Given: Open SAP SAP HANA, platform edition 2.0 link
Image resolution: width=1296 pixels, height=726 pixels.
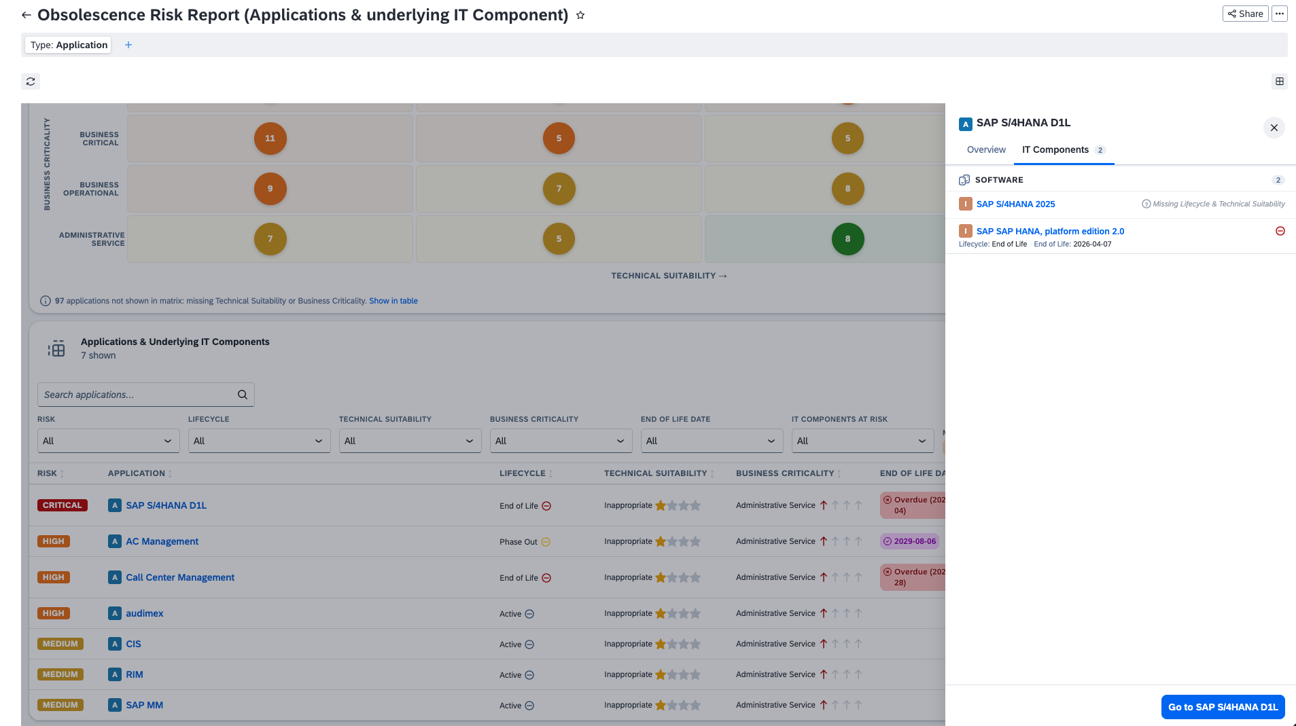Looking at the screenshot, I should point(1050,231).
